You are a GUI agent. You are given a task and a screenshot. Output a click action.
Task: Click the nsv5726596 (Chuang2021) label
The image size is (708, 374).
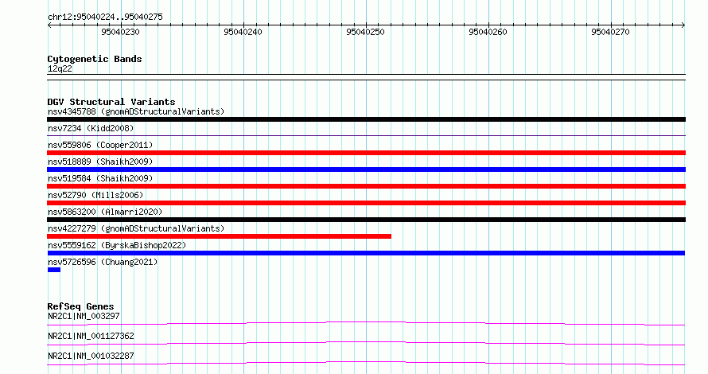click(x=103, y=262)
